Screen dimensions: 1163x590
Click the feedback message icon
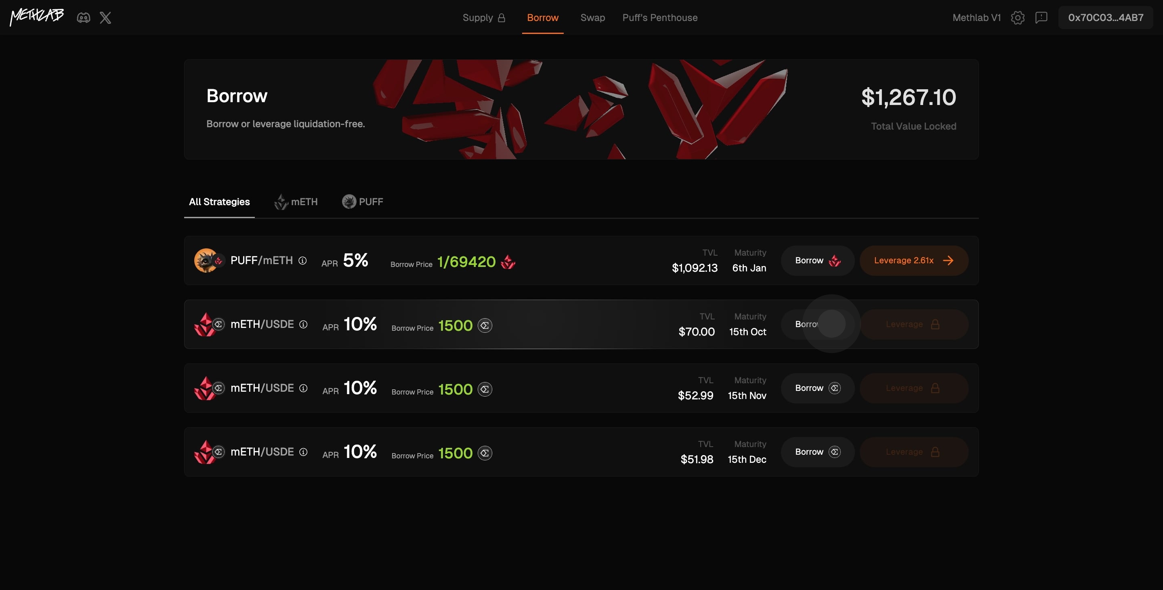tap(1041, 18)
